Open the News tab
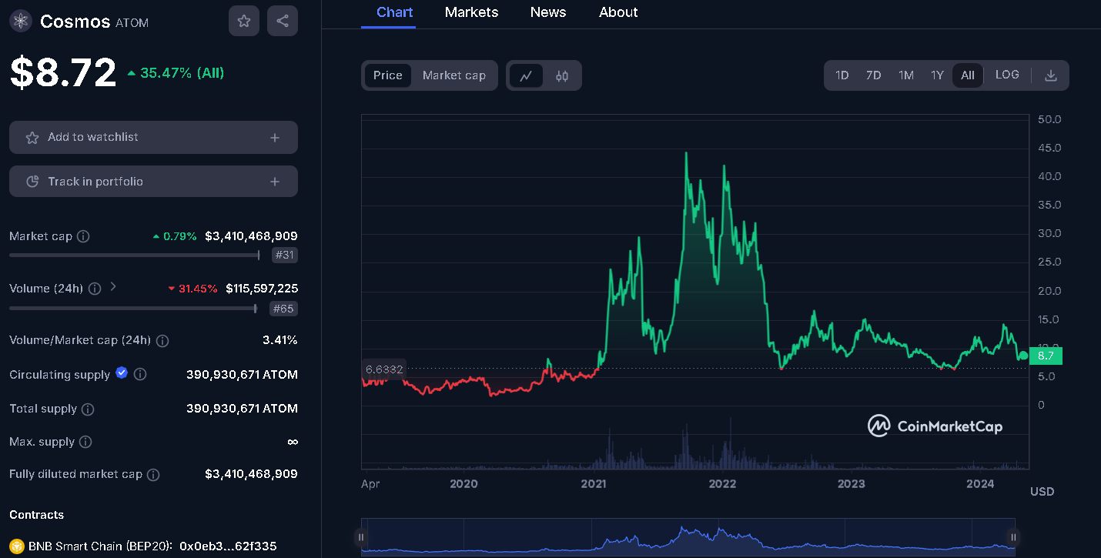This screenshot has width=1101, height=558. [x=548, y=12]
